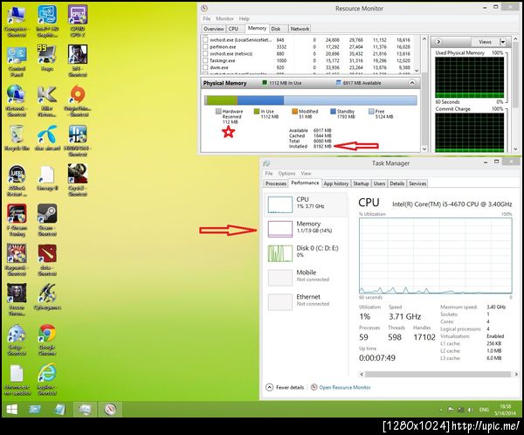The height and width of the screenshot is (435, 524).
Task: Switch to the App history tab
Action: (336, 183)
